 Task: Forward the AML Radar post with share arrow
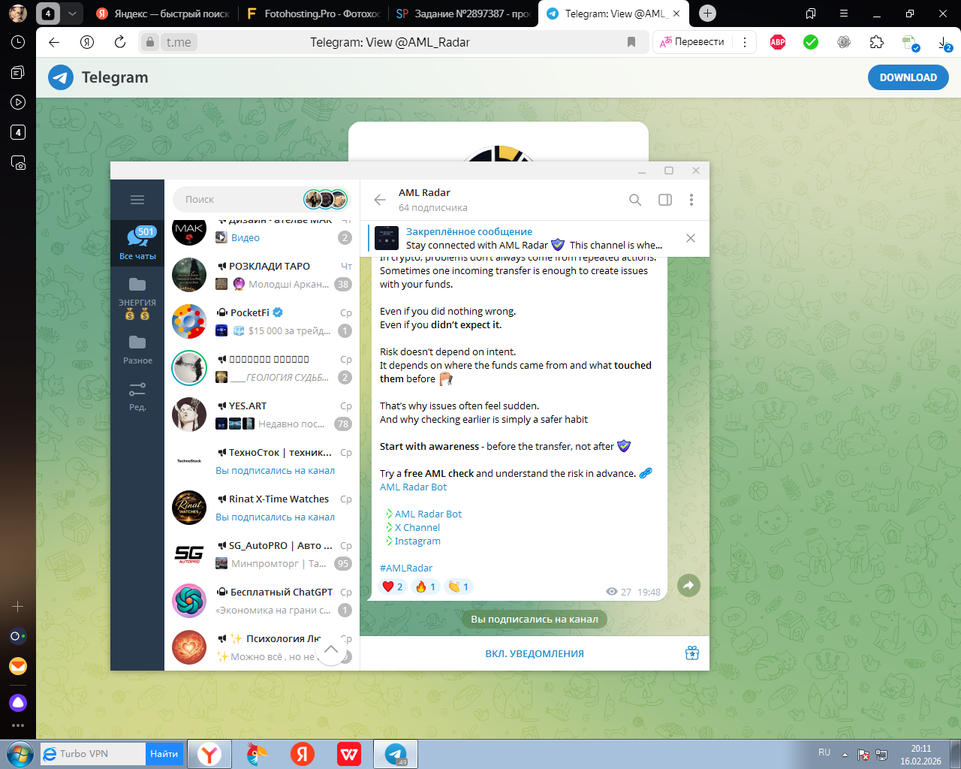point(688,586)
